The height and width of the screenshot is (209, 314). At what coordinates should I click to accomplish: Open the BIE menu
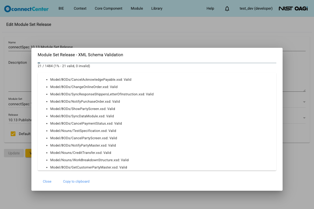pyautogui.click(x=61, y=8)
